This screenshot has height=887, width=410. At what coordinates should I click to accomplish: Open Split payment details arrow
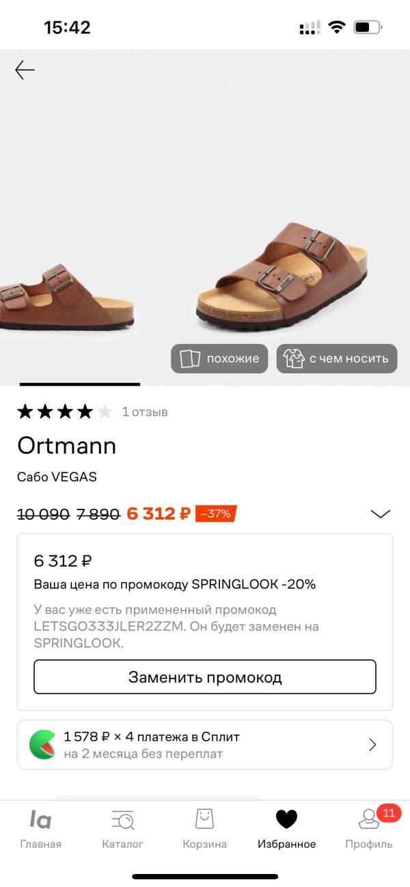pos(372,745)
